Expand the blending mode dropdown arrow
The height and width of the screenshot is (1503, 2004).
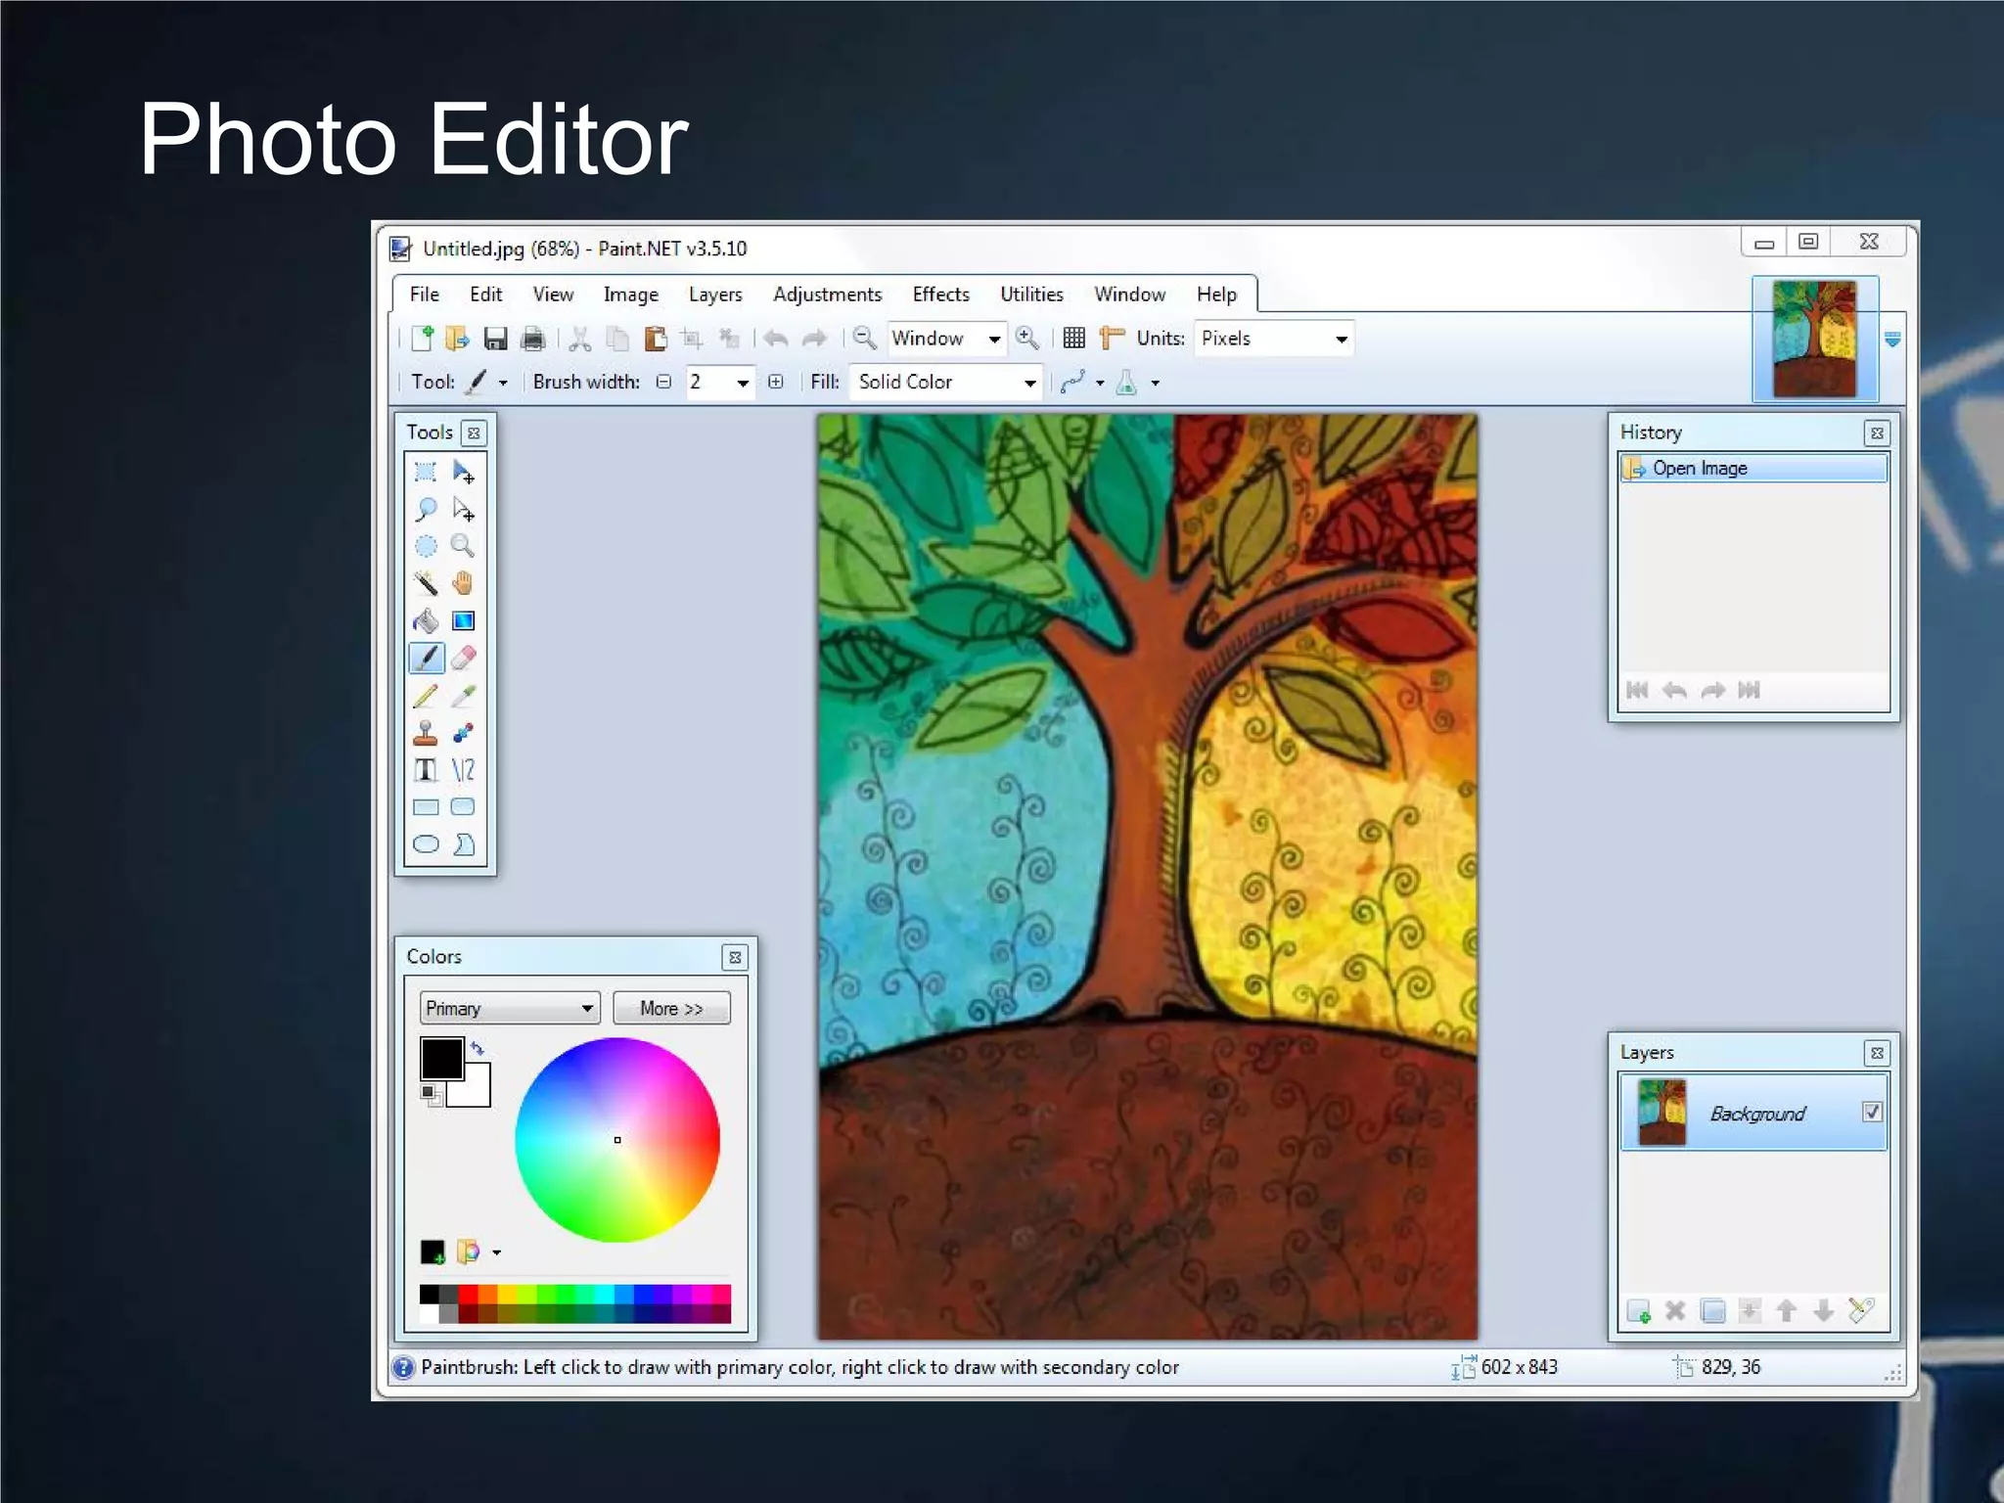tap(1156, 384)
